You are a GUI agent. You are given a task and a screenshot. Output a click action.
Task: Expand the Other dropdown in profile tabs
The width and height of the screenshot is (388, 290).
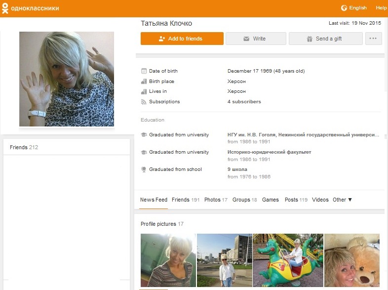tap(342, 200)
